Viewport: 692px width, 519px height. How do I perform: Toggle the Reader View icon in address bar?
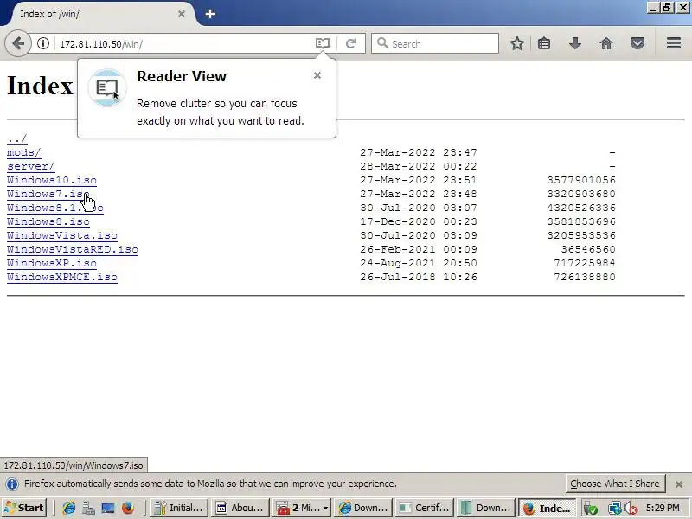coord(323,43)
